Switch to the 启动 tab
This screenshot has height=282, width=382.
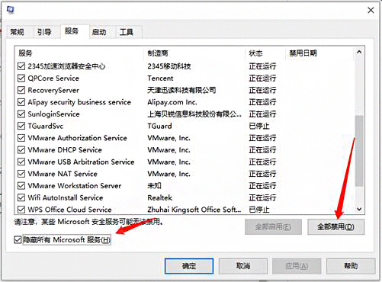pyautogui.click(x=99, y=32)
